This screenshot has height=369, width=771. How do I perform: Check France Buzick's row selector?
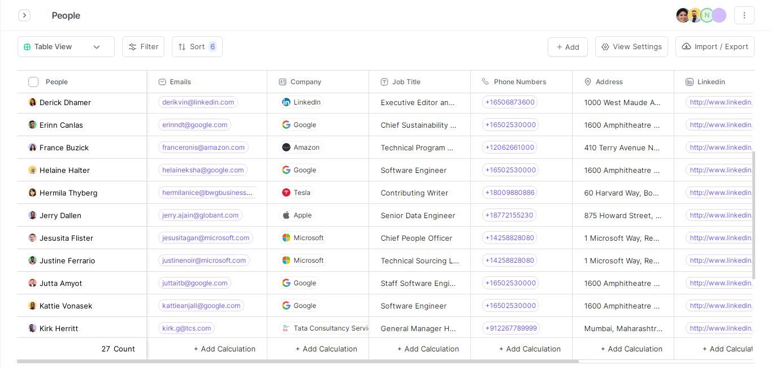(x=33, y=147)
